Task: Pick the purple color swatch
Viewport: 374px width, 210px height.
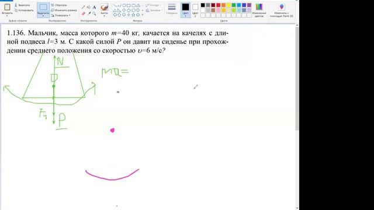Action: [250, 5]
